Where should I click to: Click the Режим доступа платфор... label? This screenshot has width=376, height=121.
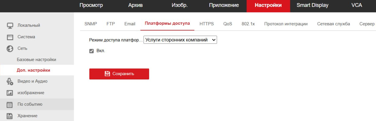(x=116, y=40)
